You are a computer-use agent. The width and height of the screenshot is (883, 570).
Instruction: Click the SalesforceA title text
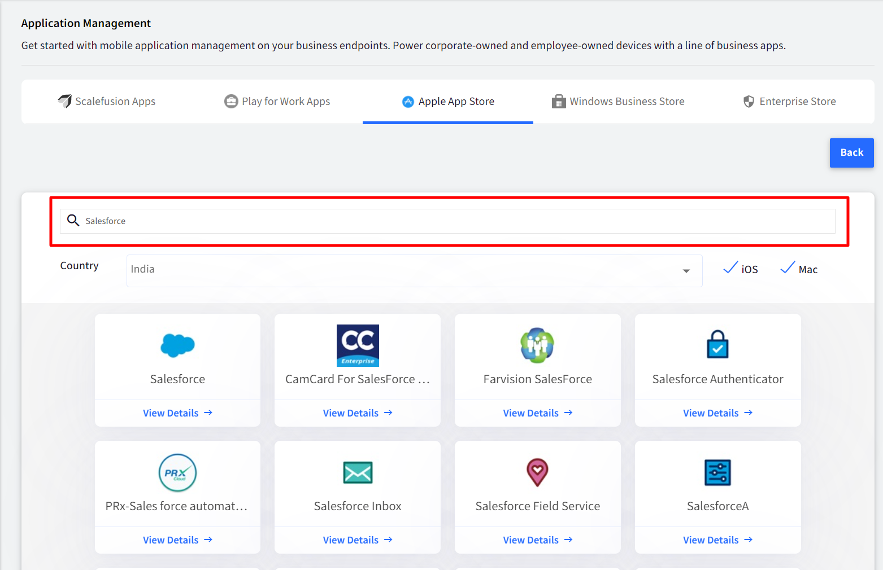pyautogui.click(x=717, y=506)
